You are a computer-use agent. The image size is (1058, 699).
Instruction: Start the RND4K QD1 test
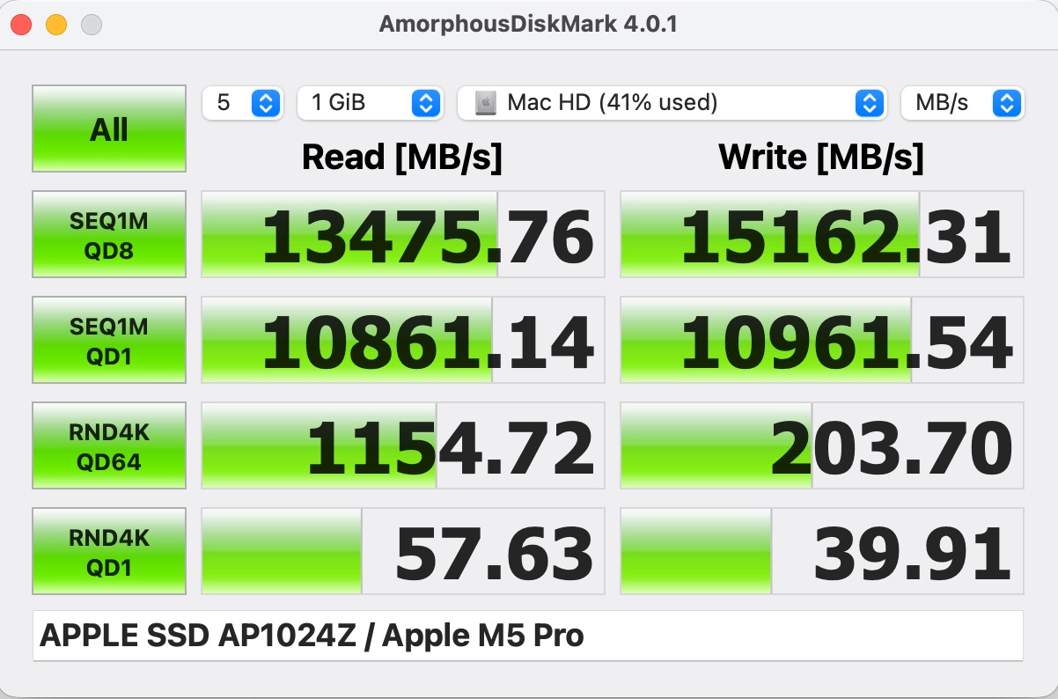pos(109,551)
